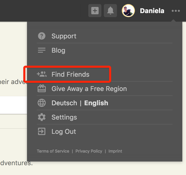Click the Daniela username label
186x175 pixels.
(x=152, y=11)
